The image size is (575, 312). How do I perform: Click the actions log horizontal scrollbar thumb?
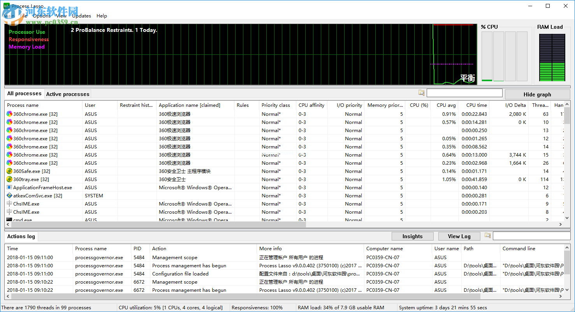(x=246, y=296)
